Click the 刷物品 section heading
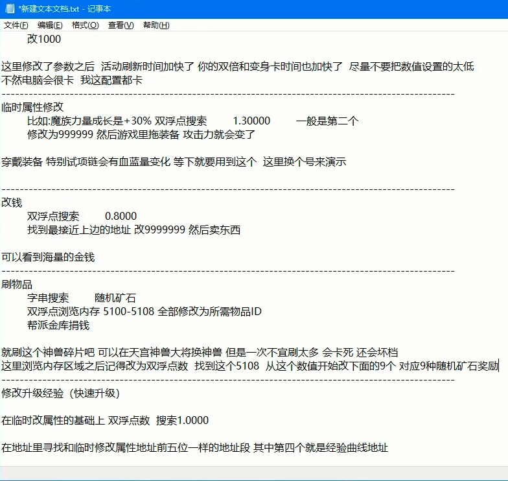508x481 pixels. pyautogui.click(x=17, y=284)
